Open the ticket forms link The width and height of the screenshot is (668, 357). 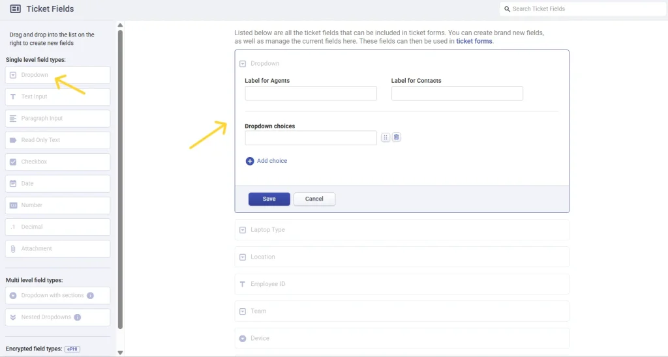[474, 41]
